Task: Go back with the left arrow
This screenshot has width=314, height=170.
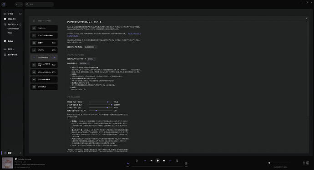Action: (17, 5)
